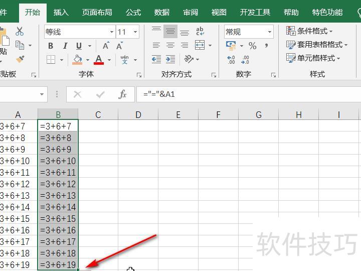The width and height of the screenshot is (361, 271).
Task: Click cell containing =3+6+12
Action: pos(58,184)
